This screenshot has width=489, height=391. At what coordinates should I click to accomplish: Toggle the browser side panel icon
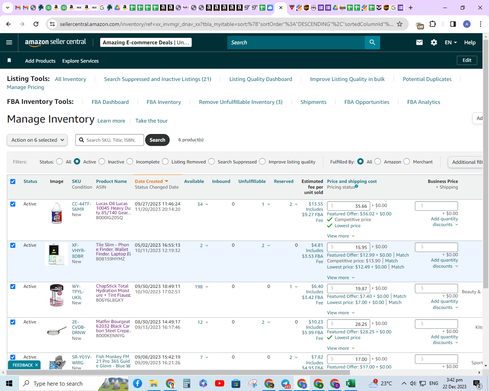pos(453,24)
